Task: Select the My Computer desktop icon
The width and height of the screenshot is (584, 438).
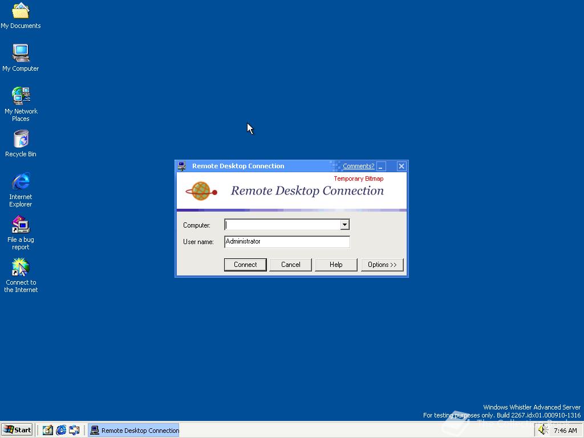Action: pos(21,58)
